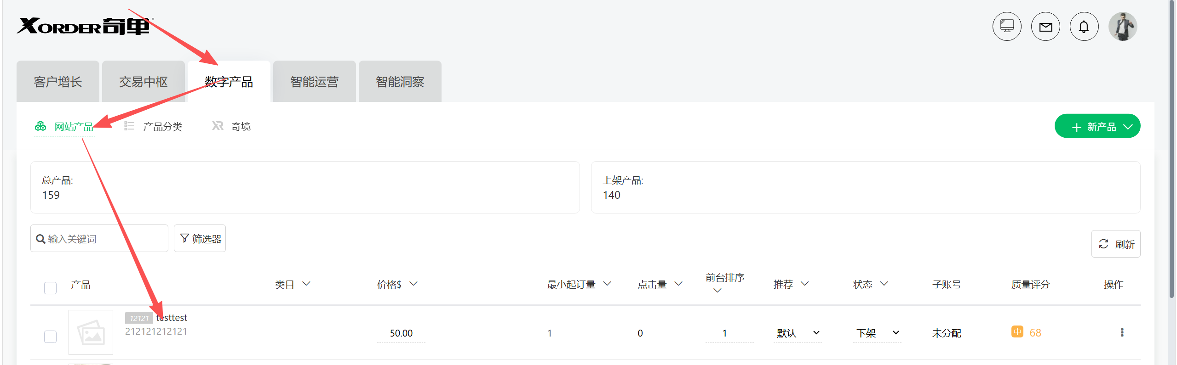The height and width of the screenshot is (365, 1177).
Task: Click the 未分配 sub-account cell
Action: tap(947, 333)
